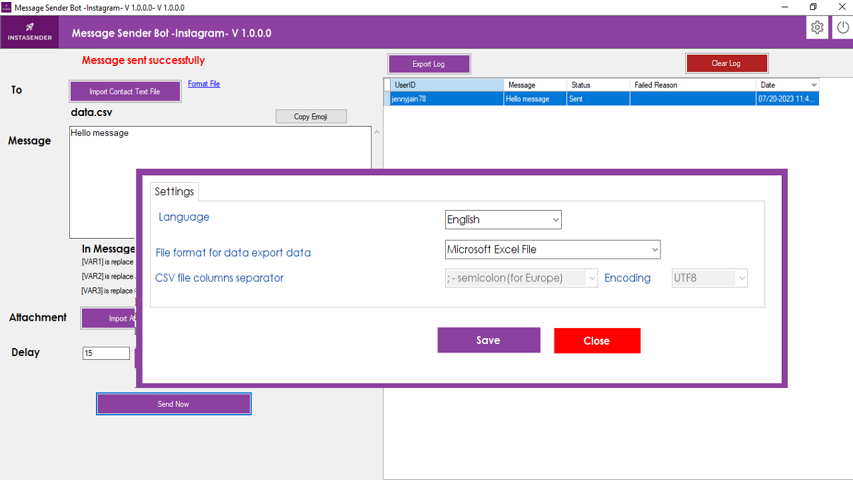
Task: Sort by the Failed Reason column header
Action: [x=693, y=85]
